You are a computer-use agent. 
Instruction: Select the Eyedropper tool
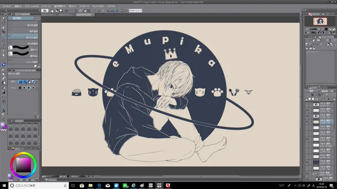click(x=3, y=45)
